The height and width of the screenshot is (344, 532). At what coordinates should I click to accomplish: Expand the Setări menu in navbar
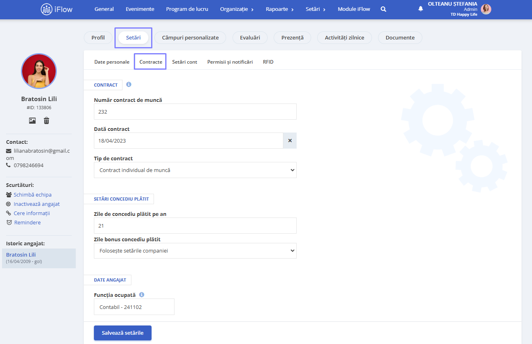click(316, 9)
